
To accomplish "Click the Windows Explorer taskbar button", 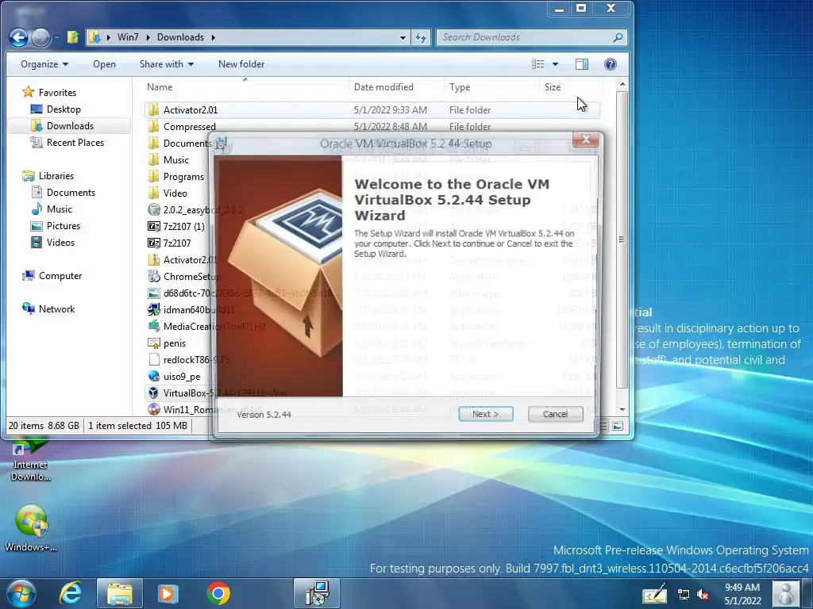I will (x=119, y=593).
